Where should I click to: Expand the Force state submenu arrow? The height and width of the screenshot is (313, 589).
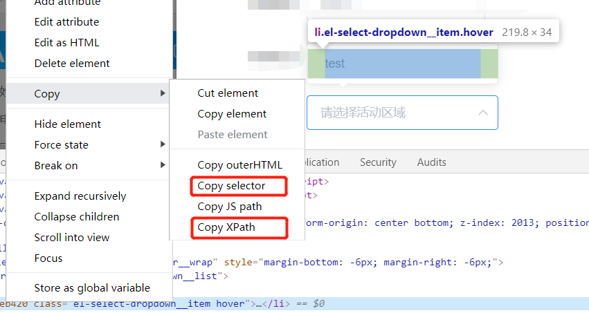click(x=163, y=144)
